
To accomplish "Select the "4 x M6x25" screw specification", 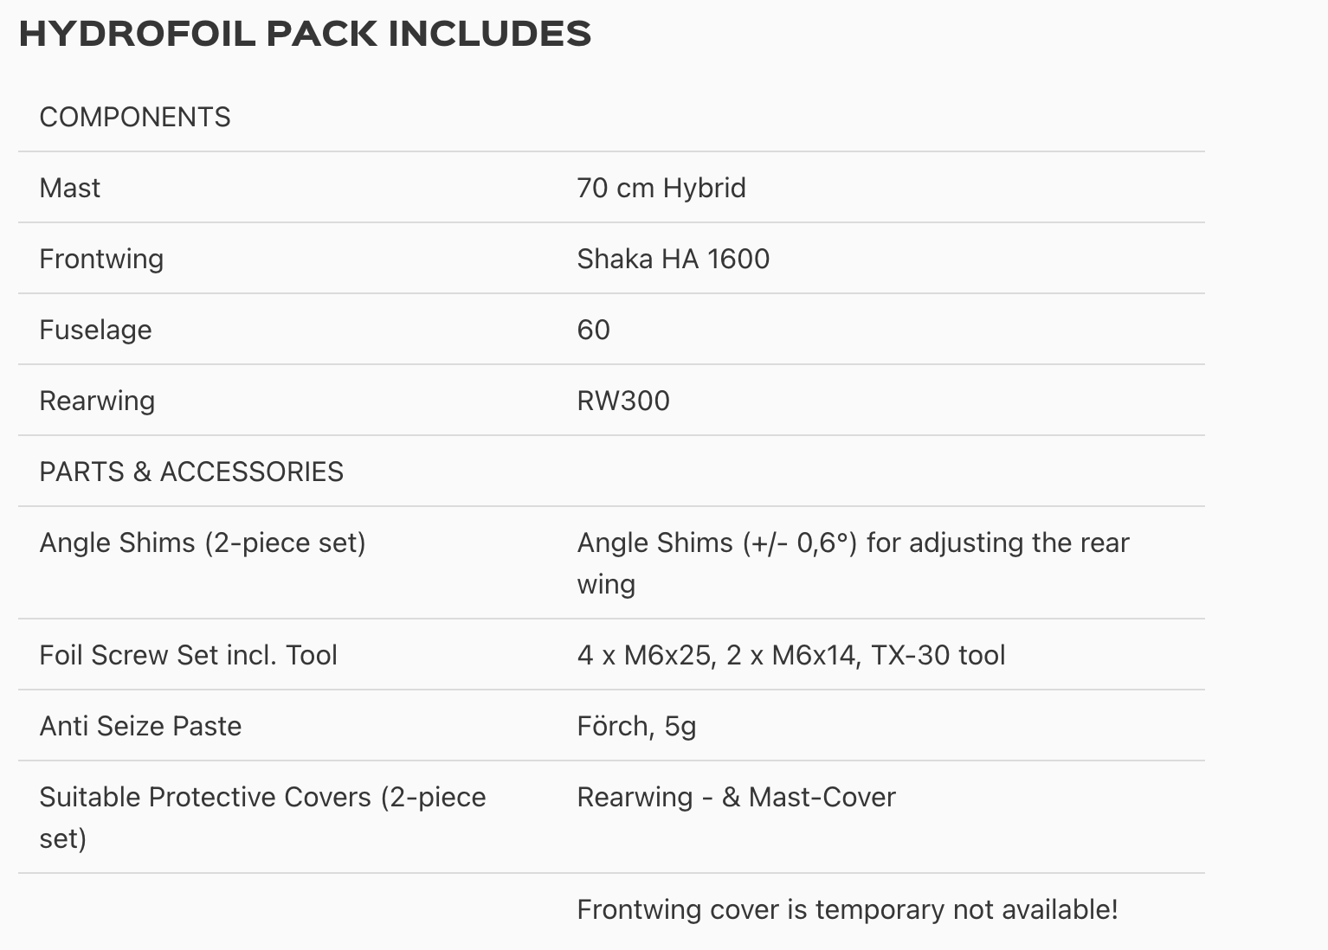I will tap(646, 655).
